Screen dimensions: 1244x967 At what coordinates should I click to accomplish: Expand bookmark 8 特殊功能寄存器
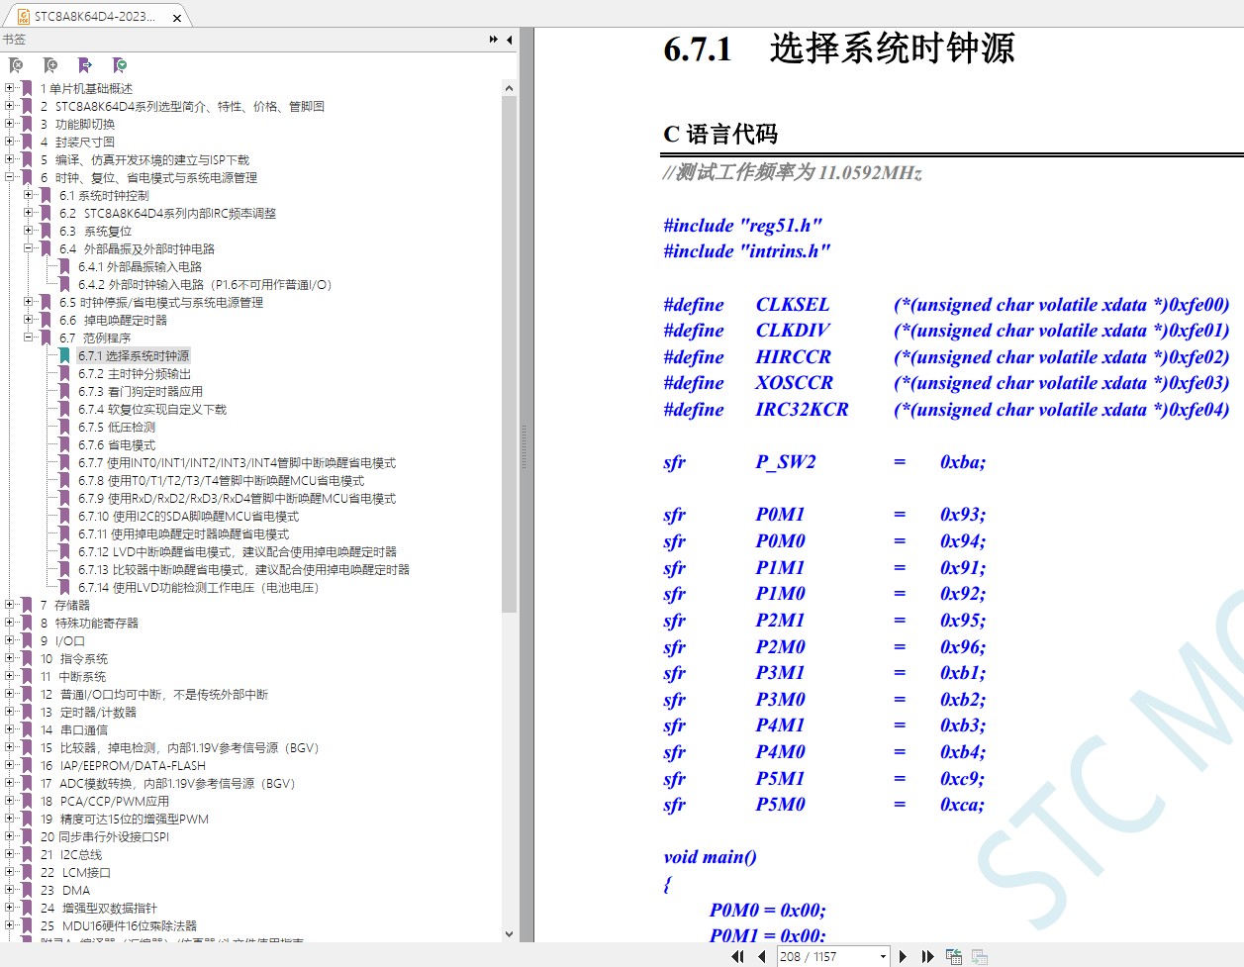click(x=10, y=623)
